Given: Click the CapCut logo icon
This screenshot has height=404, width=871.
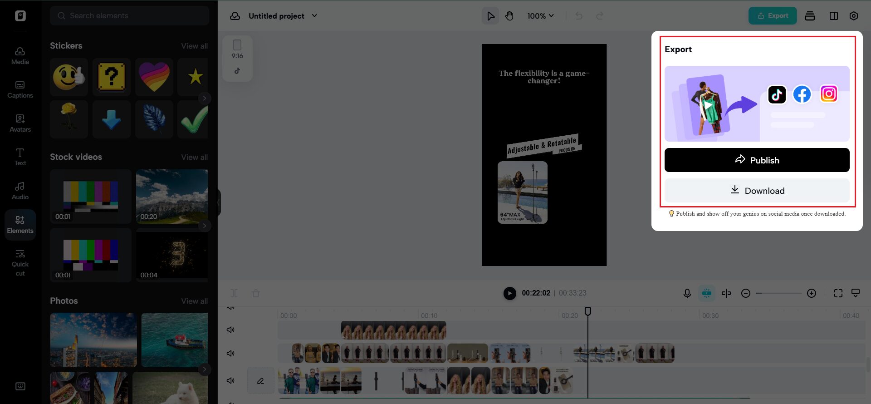Looking at the screenshot, I should click(20, 16).
